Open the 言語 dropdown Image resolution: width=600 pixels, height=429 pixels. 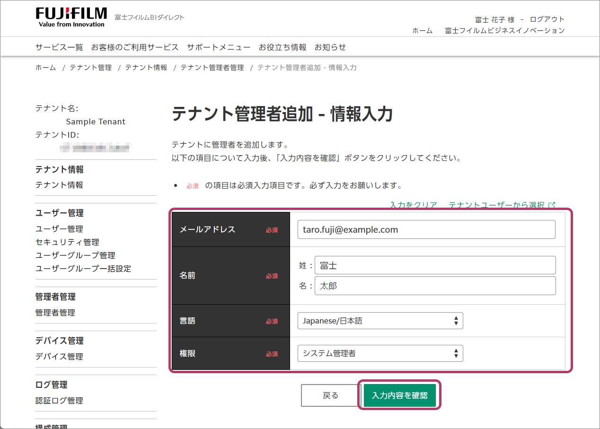380,321
